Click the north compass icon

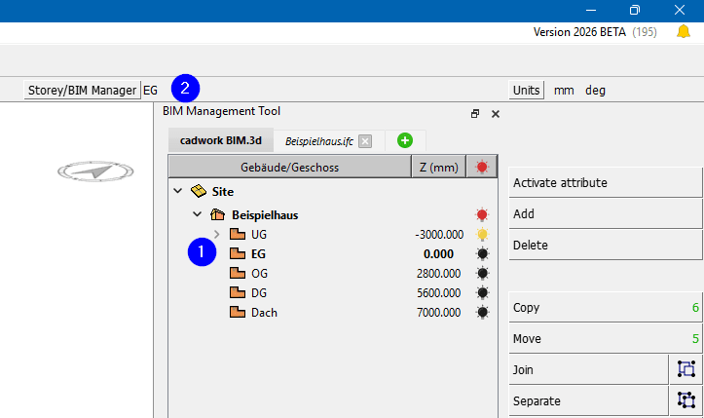[x=93, y=171]
